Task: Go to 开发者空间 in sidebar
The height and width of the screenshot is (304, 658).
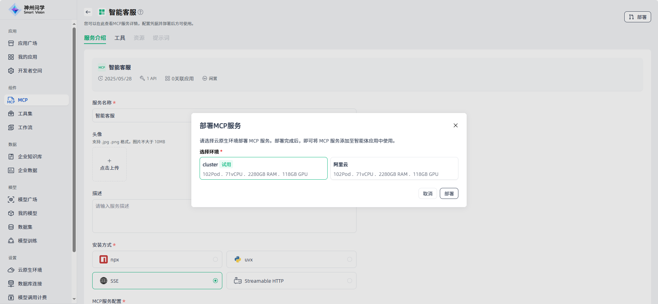Action: point(30,71)
